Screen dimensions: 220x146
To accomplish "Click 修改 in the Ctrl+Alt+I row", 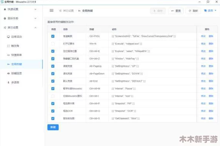I will point(203,96).
